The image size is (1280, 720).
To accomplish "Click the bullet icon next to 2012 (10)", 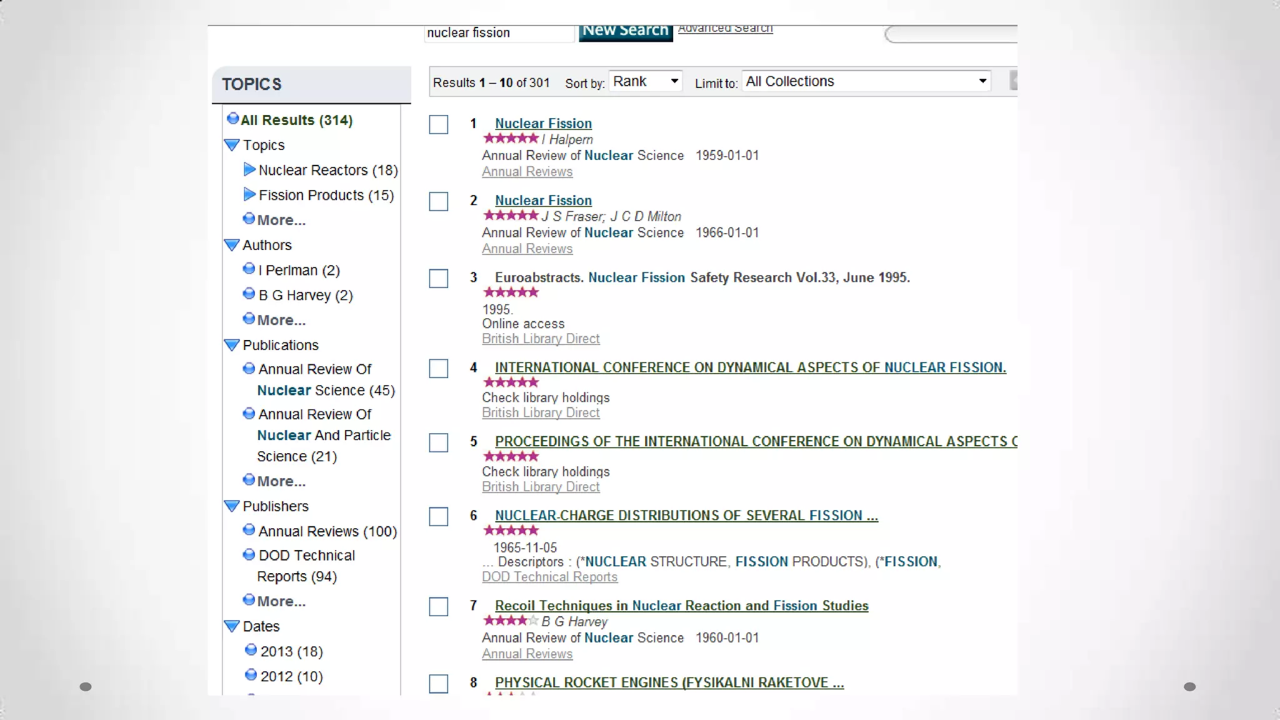I will click(x=251, y=675).
